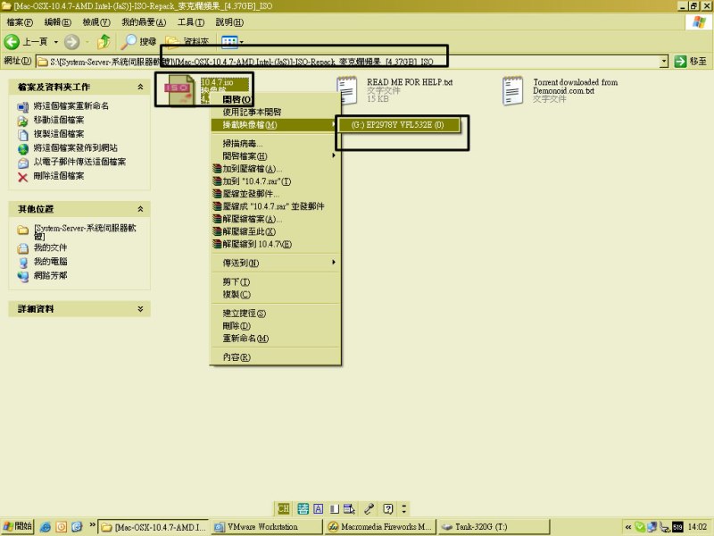
Task: Toggle the Folders (資料夾) pane button
Action: click(187, 42)
